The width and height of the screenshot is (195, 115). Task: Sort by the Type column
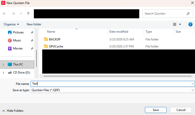click(149, 32)
